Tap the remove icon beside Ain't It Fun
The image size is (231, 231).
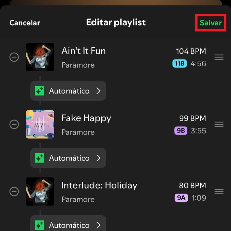pos(14,57)
